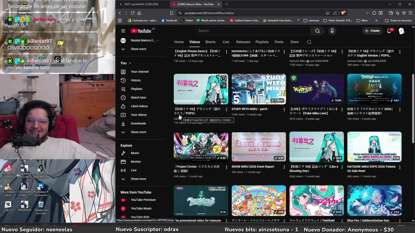415x233 pixels.
Task: Open the Twitter bookmark
Action: [x=186, y=20]
